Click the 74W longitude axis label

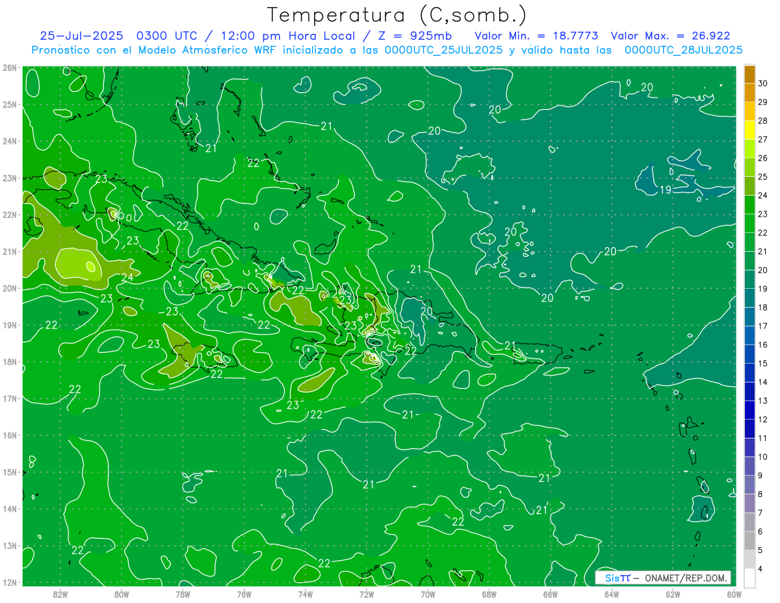305,594
